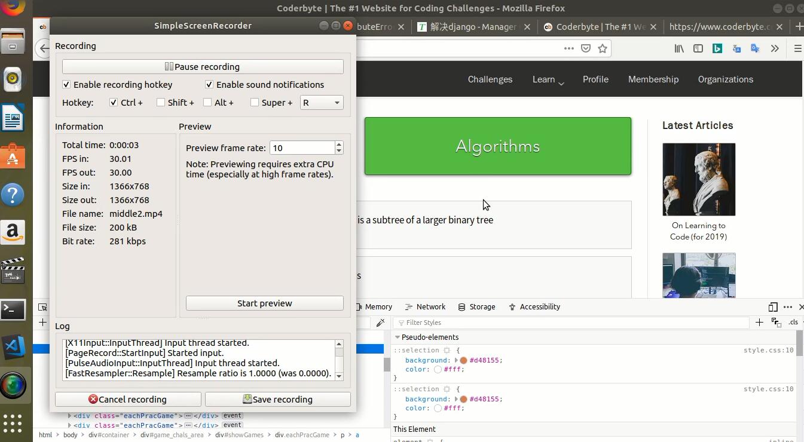
Task: Start the recording preview
Action: [x=265, y=303]
